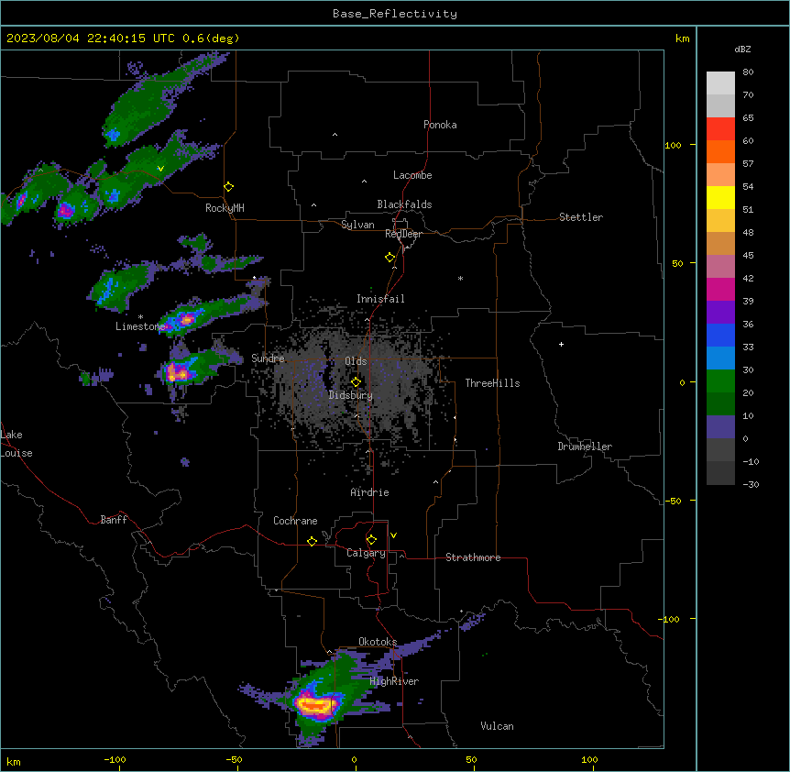The image size is (790, 772).
Task: Click the RockyMH label
Action: point(225,208)
